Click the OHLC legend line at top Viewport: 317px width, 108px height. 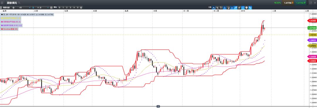[x=27, y=14]
